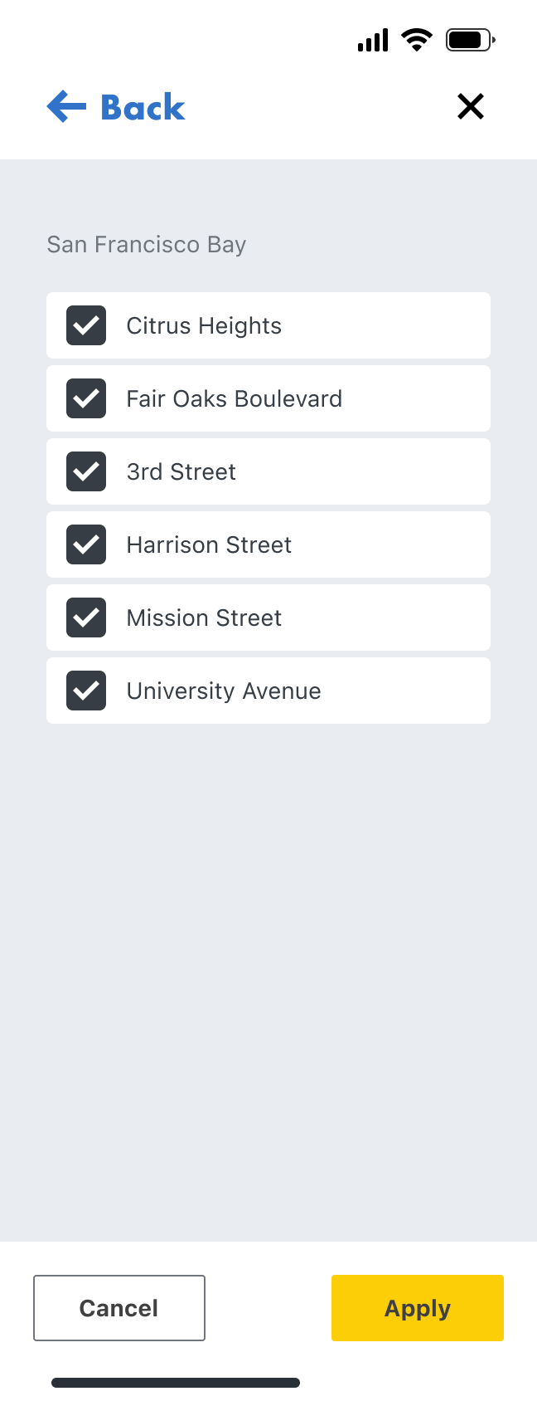The image size is (537, 1401).
Task: Select the Citrus Heights row label
Action: (x=204, y=325)
